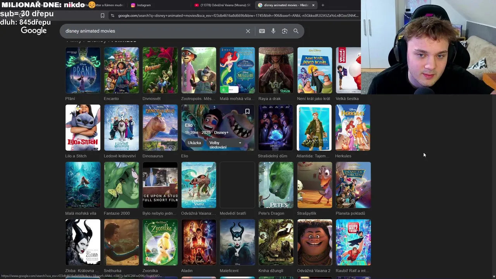Save Elio with bookmark icon

(x=247, y=112)
